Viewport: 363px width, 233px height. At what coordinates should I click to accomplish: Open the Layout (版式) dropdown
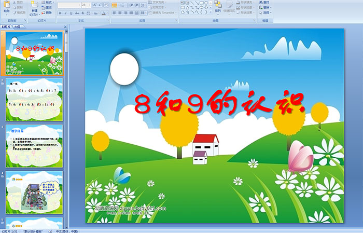(48, 2)
